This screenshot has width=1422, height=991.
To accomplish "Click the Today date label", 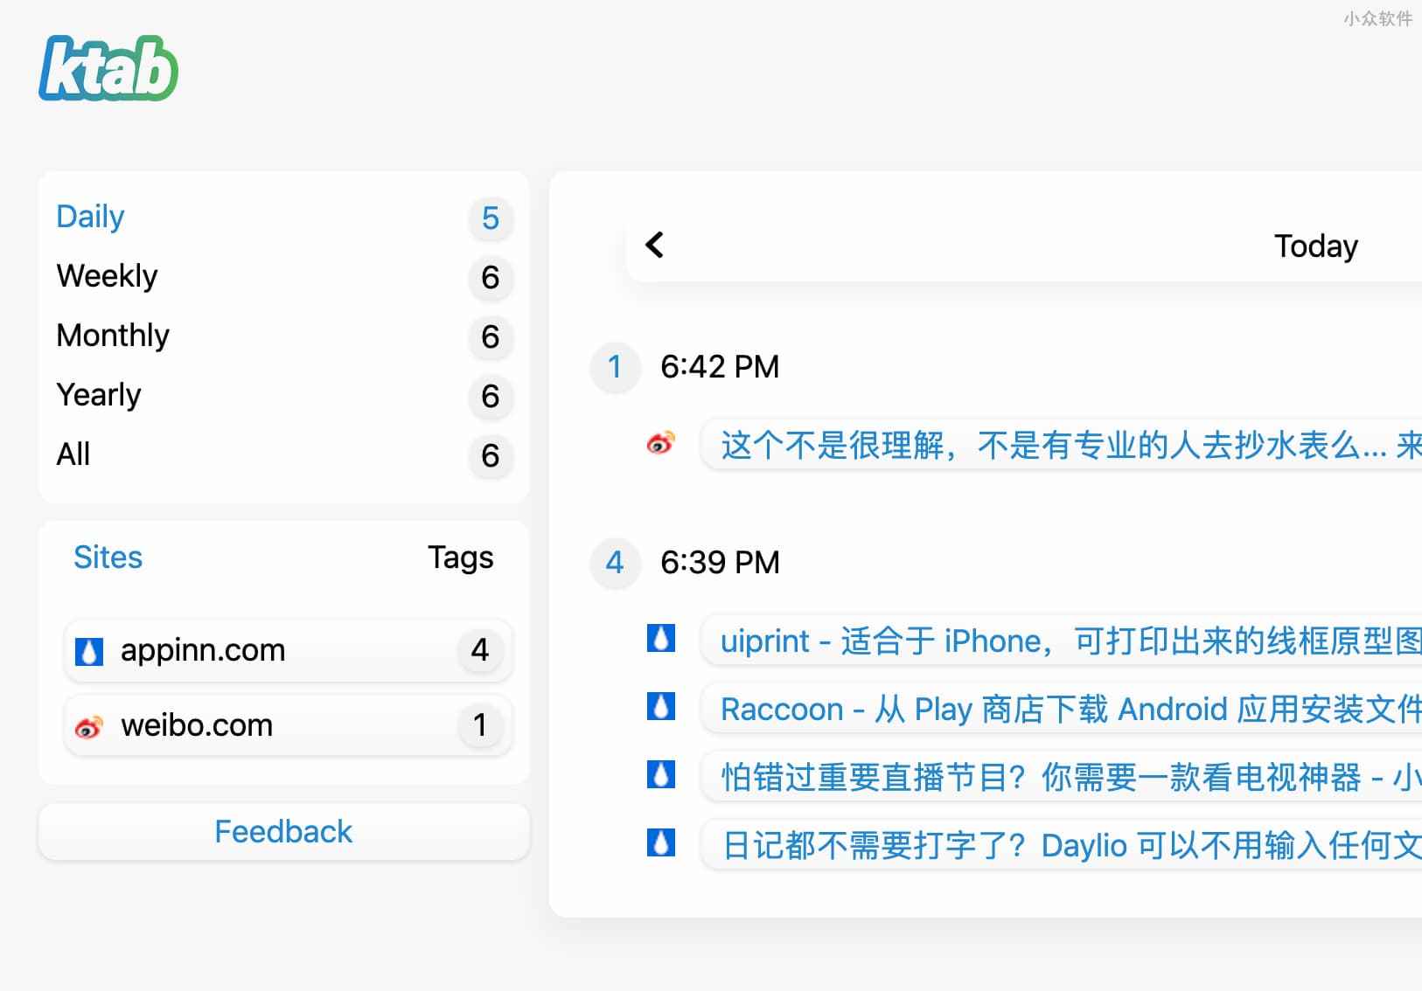I will (x=1315, y=246).
